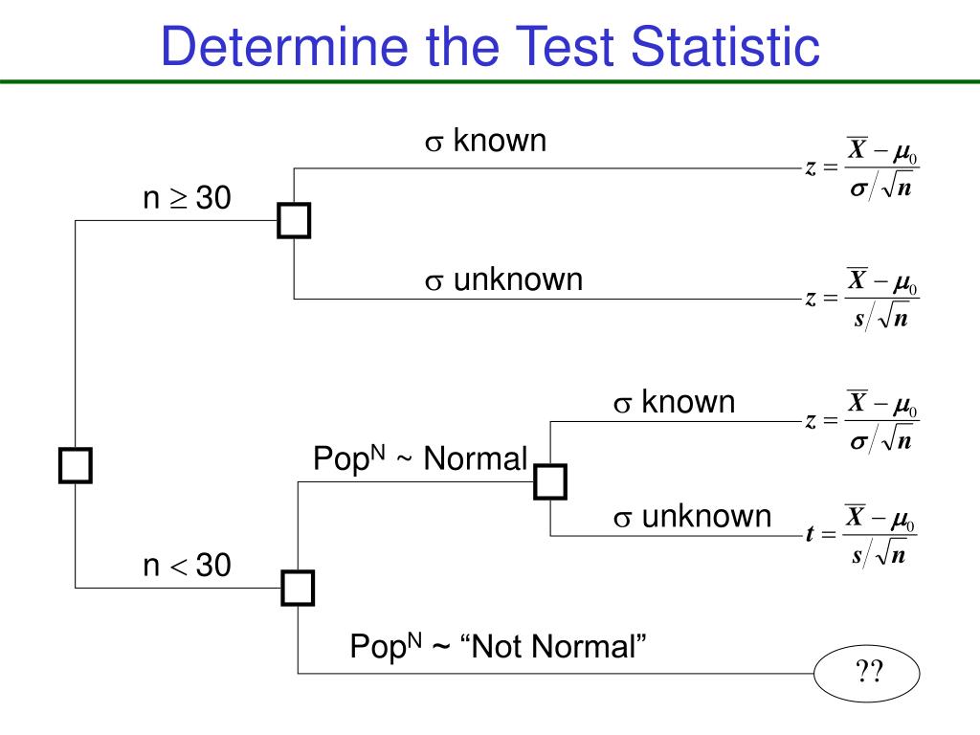The image size is (980, 735).
Task: Select the n ≥ 30 decision node square
Action: 294,220
